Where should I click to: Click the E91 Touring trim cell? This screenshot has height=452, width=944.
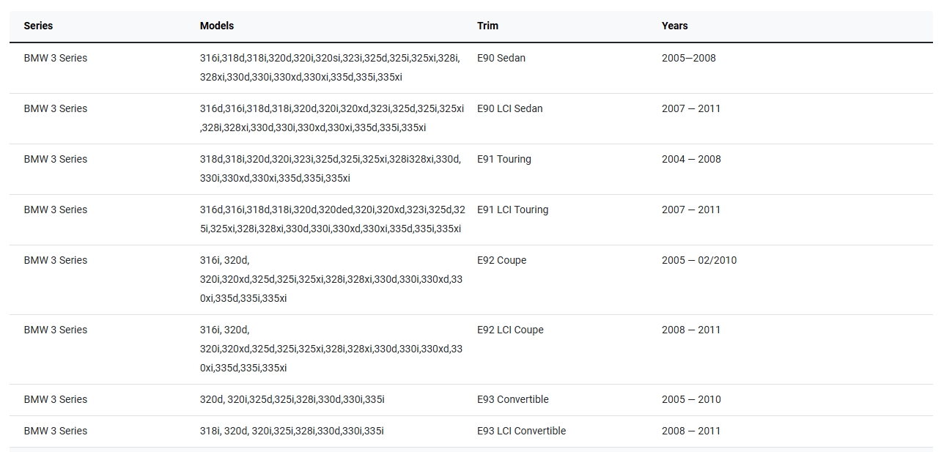click(504, 159)
